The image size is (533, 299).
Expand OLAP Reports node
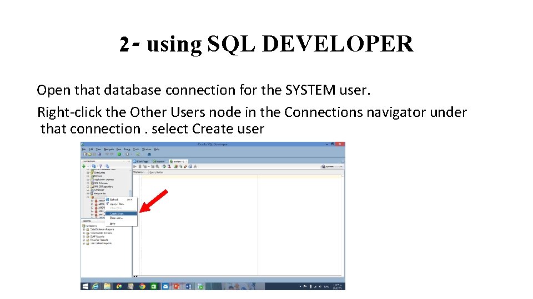pos(84,236)
